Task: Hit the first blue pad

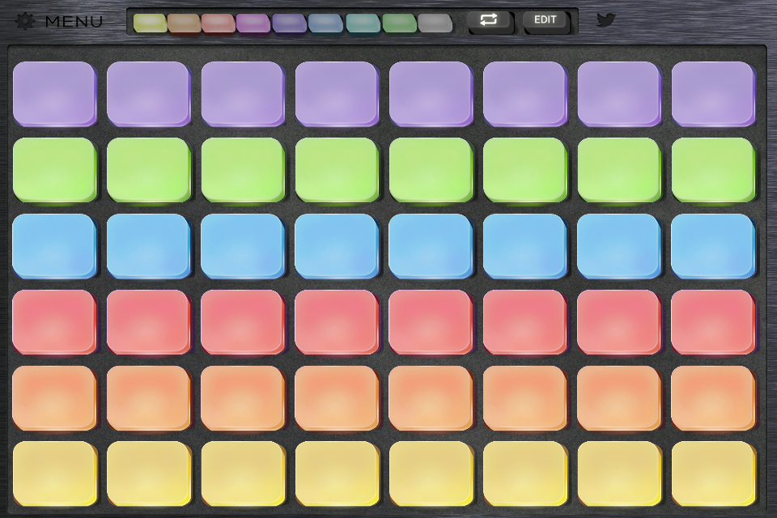Action: point(54,246)
